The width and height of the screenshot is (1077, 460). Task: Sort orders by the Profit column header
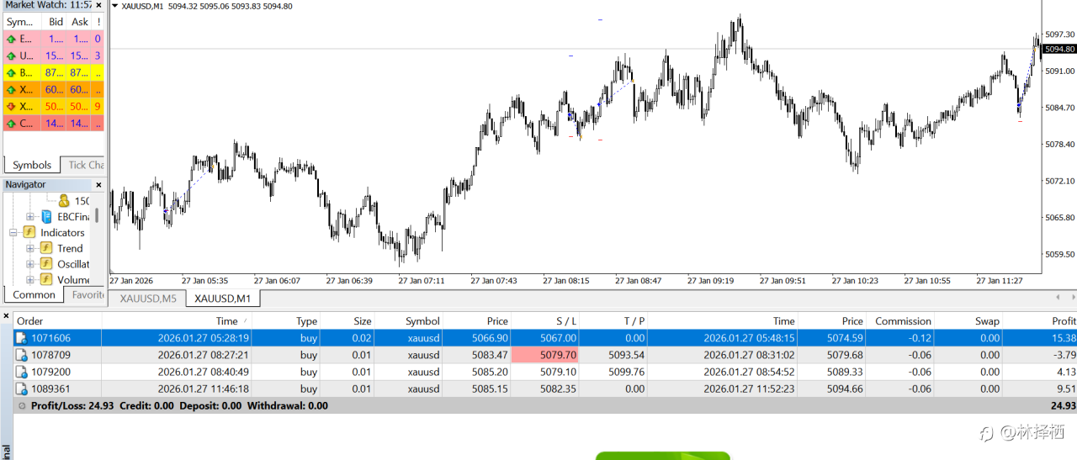pyautogui.click(x=1063, y=320)
